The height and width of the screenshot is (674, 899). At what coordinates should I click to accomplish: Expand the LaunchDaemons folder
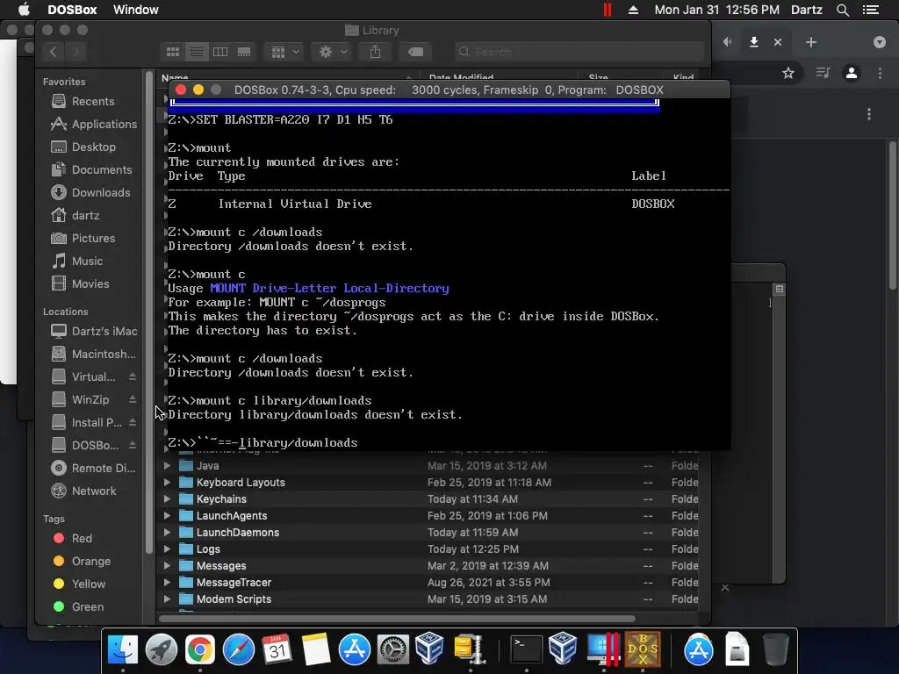[167, 533]
